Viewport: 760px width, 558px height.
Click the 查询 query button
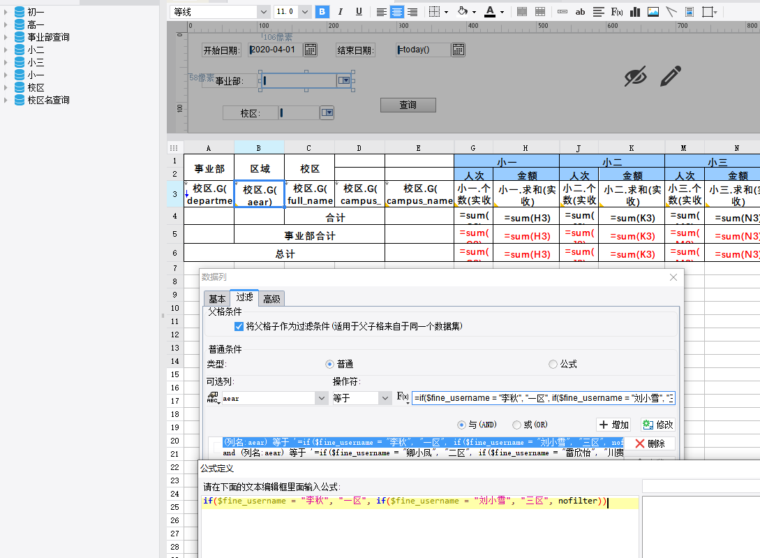(x=408, y=105)
